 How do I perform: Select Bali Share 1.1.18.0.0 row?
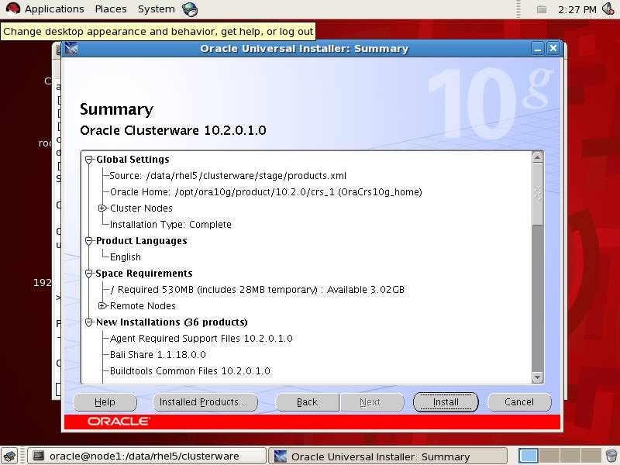[x=158, y=355]
